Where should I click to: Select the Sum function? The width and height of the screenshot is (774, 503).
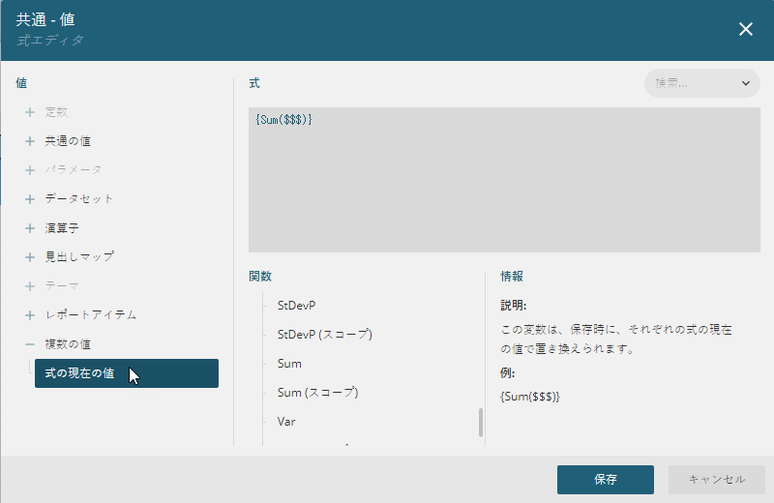pos(289,364)
